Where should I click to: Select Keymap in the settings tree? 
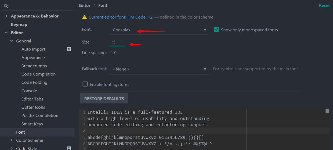pos(19,24)
